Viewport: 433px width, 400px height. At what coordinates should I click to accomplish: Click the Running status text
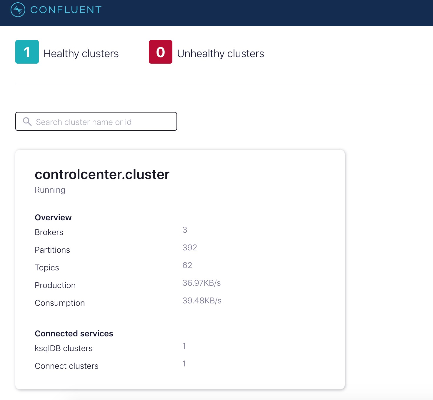click(x=50, y=190)
